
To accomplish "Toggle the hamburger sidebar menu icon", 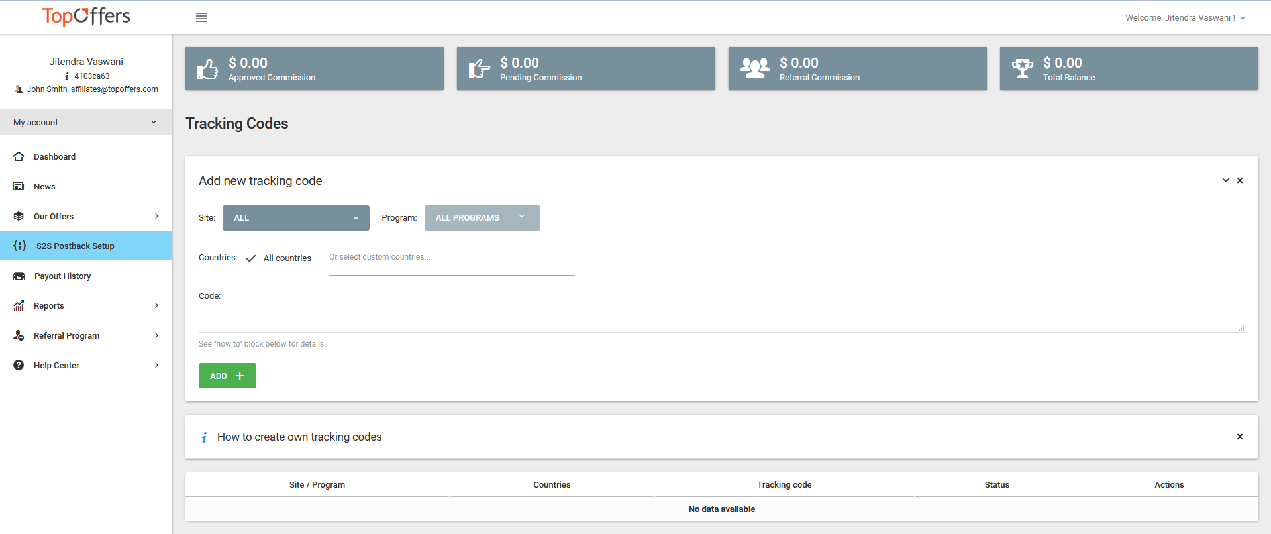I will point(201,17).
